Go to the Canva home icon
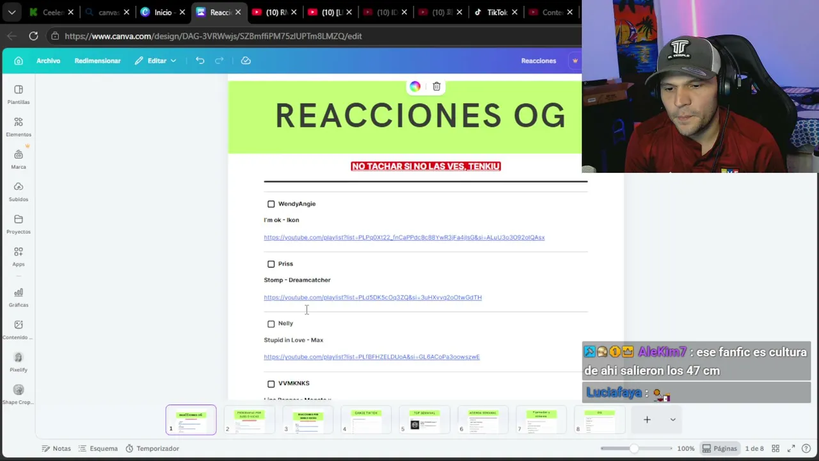The width and height of the screenshot is (819, 461). [19, 61]
